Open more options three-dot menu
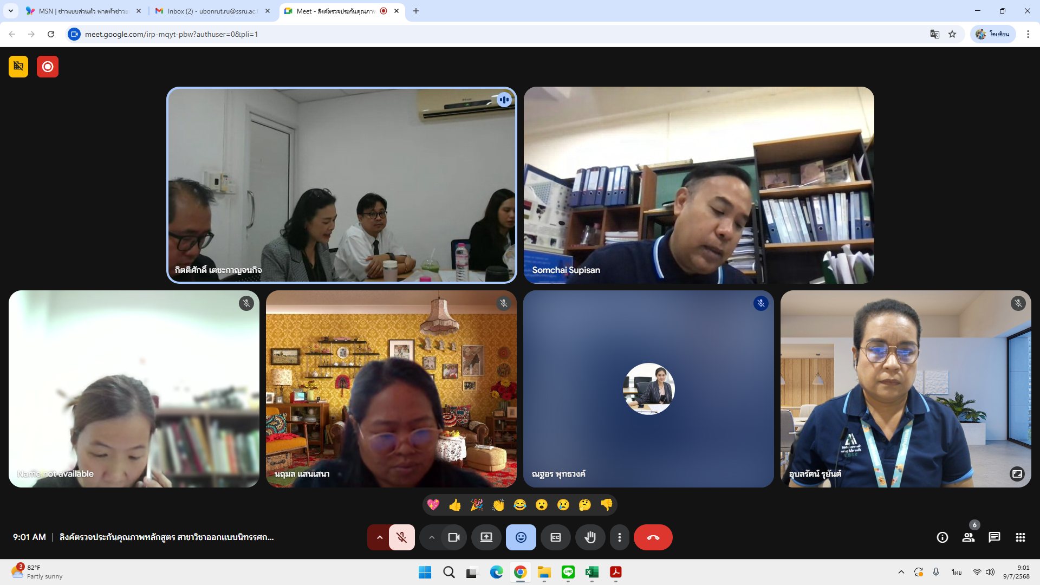This screenshot has height=585, width=1040. click(x=619, y=537)
